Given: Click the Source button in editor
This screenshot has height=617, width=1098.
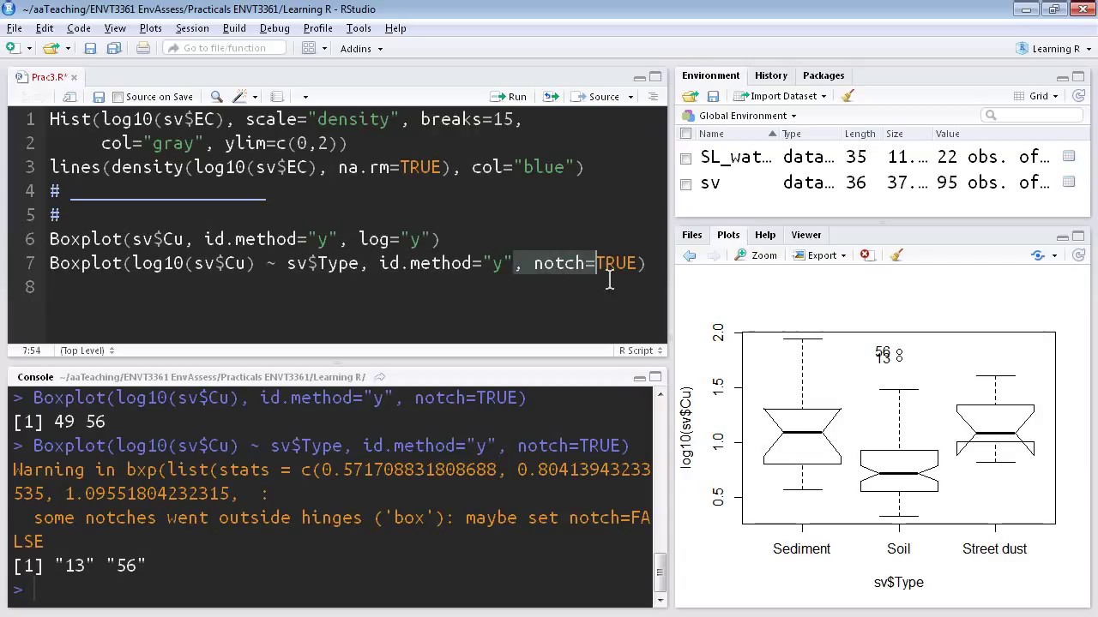Looking at the screenshot, I should [596, 97].
